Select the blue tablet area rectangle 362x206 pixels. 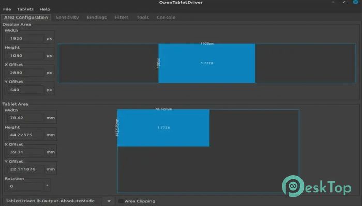pyautogui.click(x=163, y=128)
